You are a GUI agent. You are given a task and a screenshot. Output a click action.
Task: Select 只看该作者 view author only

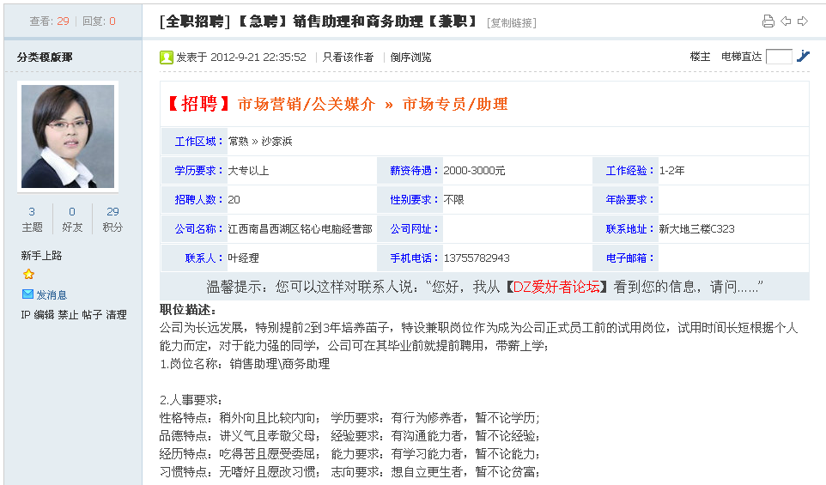tap(348, 57)
